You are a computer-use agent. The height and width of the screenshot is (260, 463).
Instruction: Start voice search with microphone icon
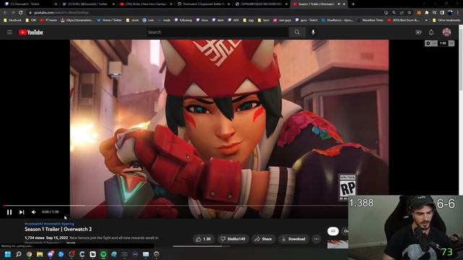313,32
